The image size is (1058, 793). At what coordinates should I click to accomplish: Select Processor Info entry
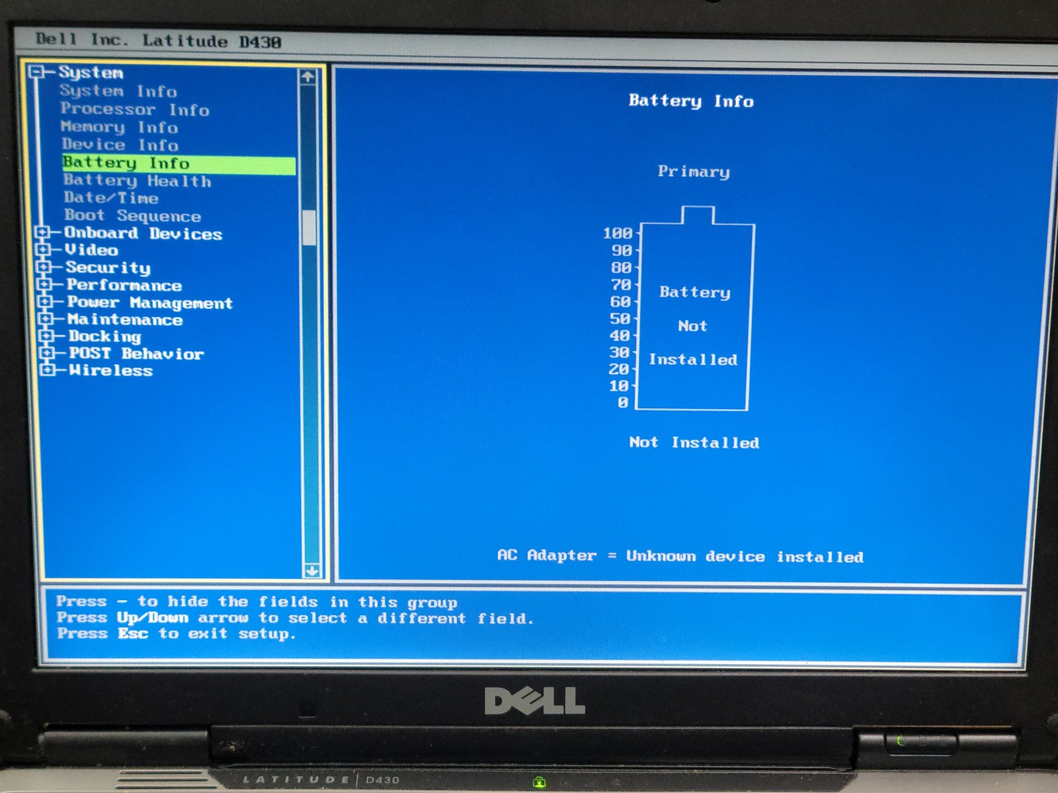pyautogui.click(x=135, y=109)
